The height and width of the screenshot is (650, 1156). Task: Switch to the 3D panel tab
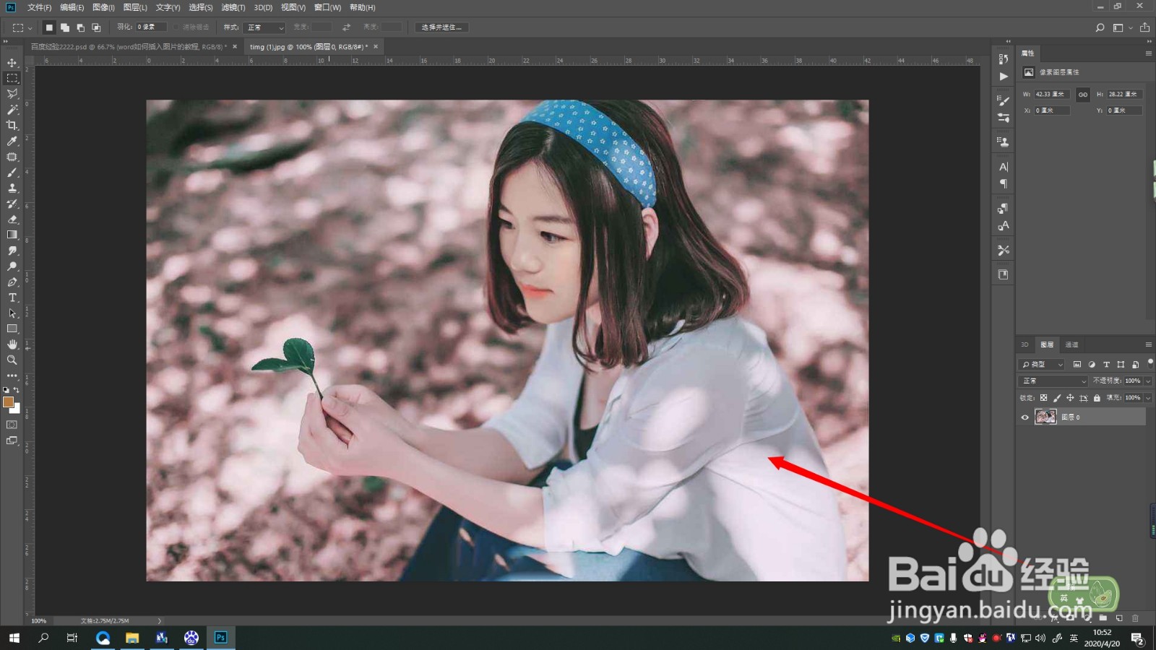coord(1025,344)
